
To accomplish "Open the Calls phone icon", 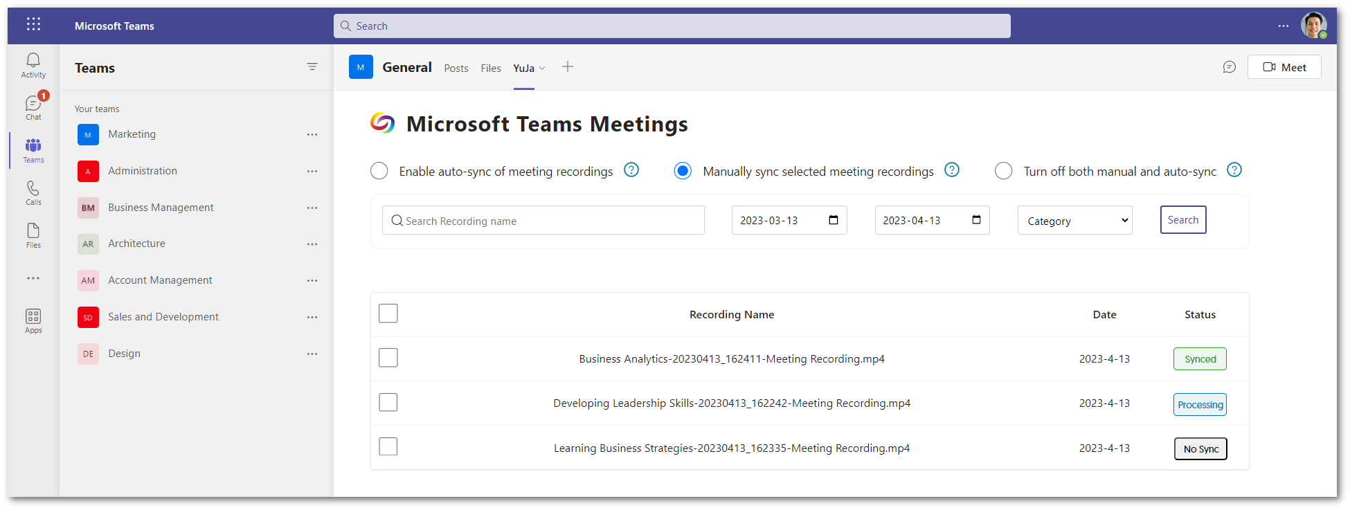I will click(33, 193).
